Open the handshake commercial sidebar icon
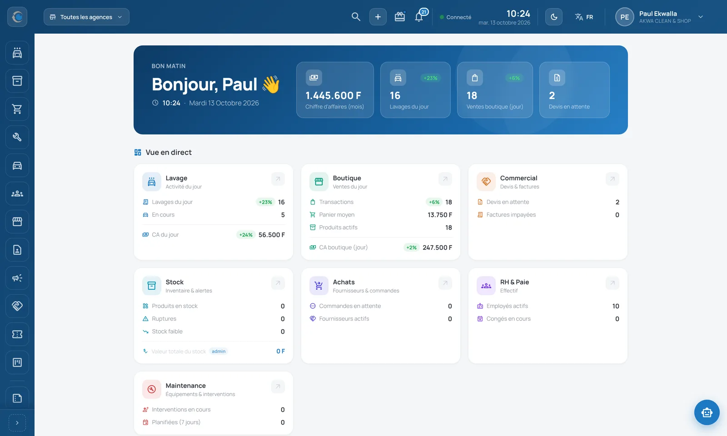 point(17,306)
